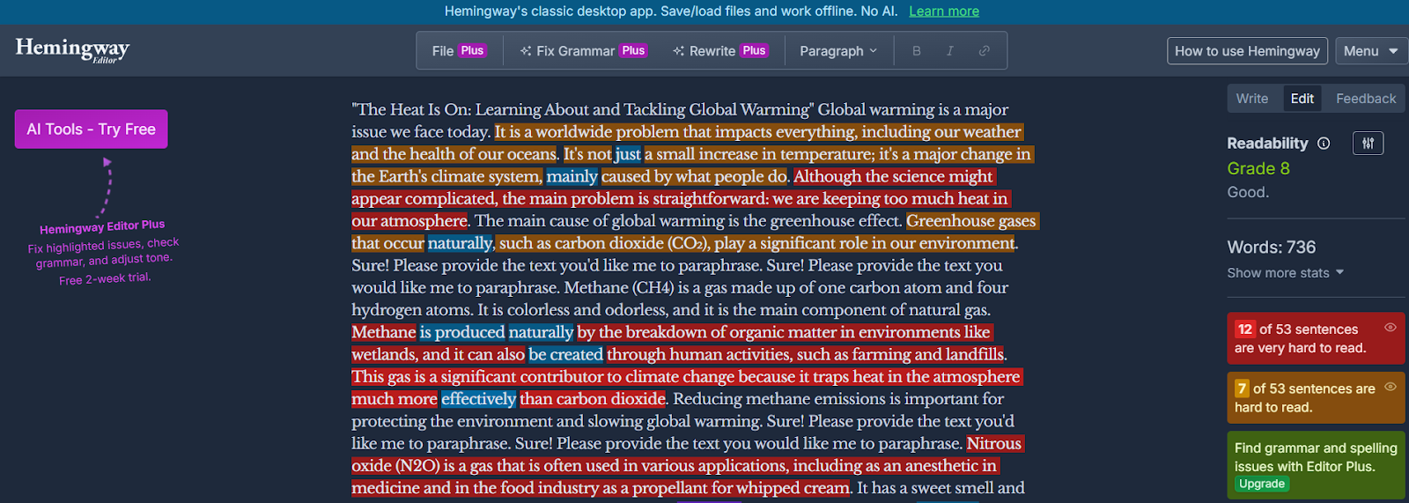Open the Paragraph style dropdown
Screen dimensions: 1409x503
(838, 51)
